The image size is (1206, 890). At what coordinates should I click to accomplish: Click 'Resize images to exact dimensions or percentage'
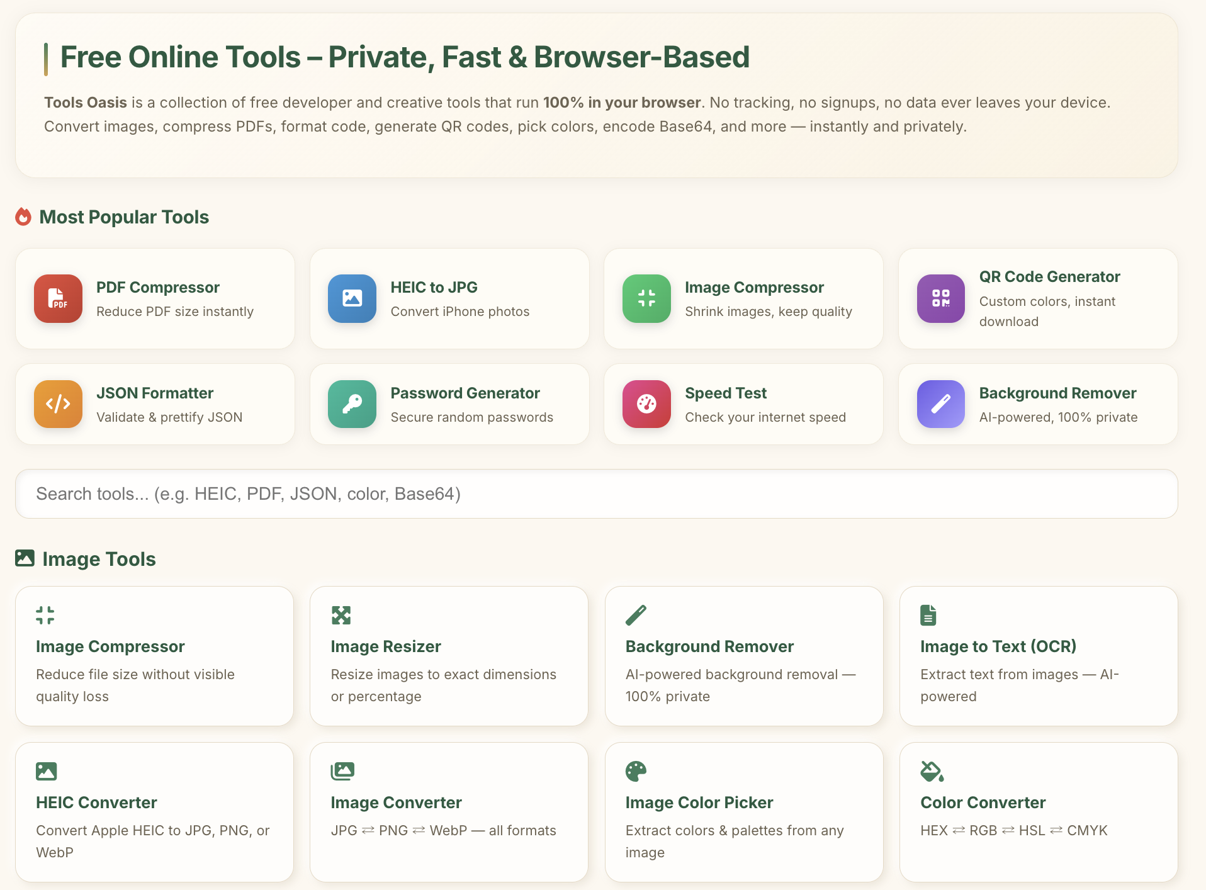coord(444,685)
